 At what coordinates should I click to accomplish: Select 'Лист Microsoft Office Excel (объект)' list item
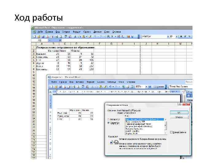(x=145, y=119)
